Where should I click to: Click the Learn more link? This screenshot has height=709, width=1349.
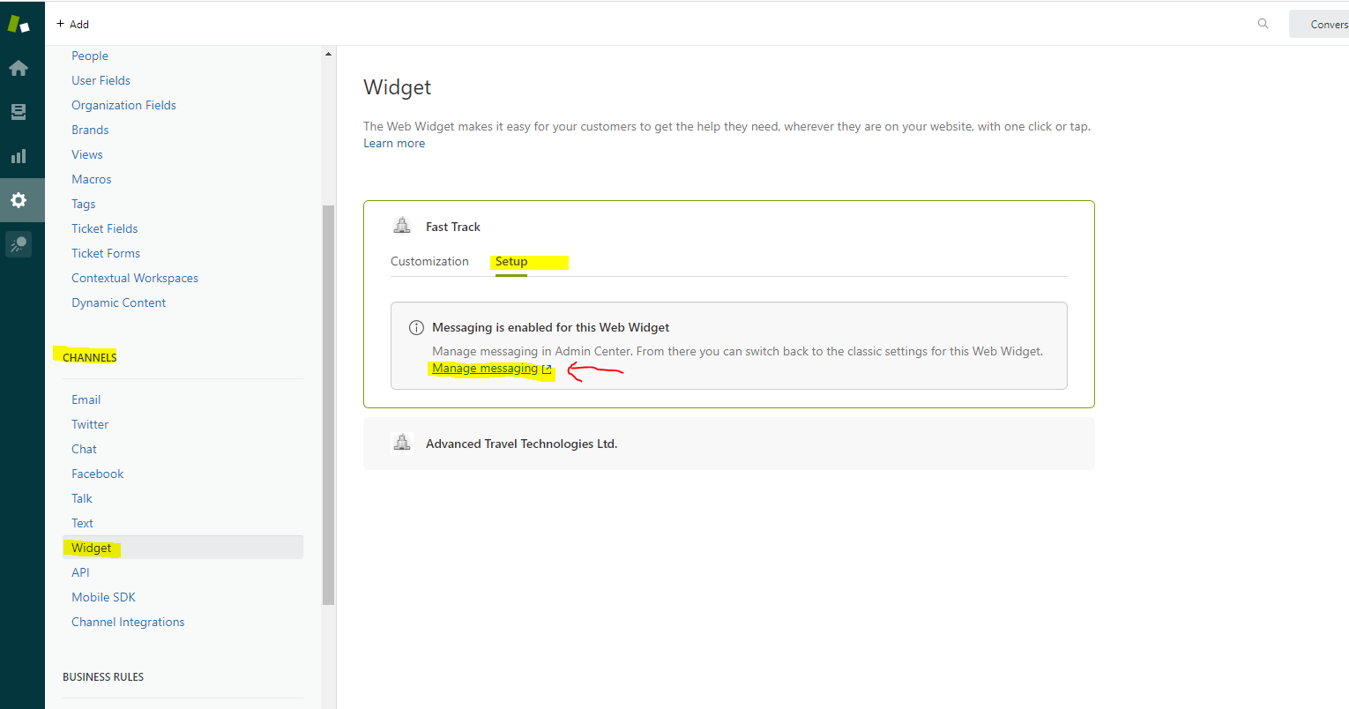tap(394, 144)
